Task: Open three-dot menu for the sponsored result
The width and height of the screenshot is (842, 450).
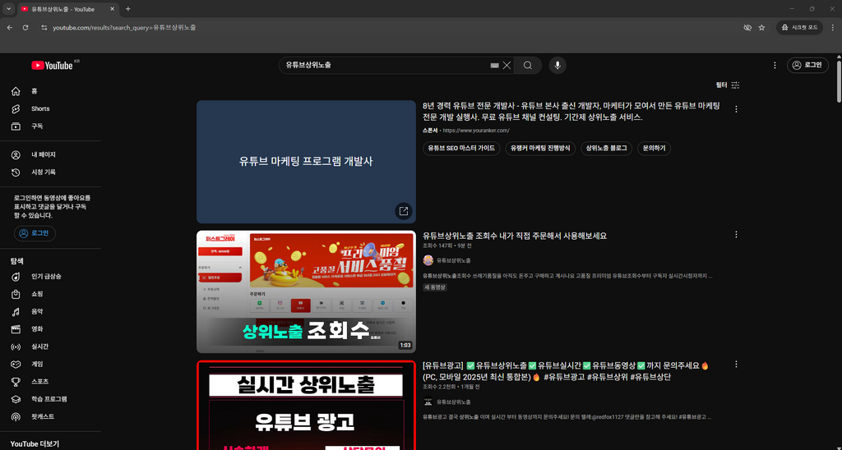Action: (x=736, y=109)
